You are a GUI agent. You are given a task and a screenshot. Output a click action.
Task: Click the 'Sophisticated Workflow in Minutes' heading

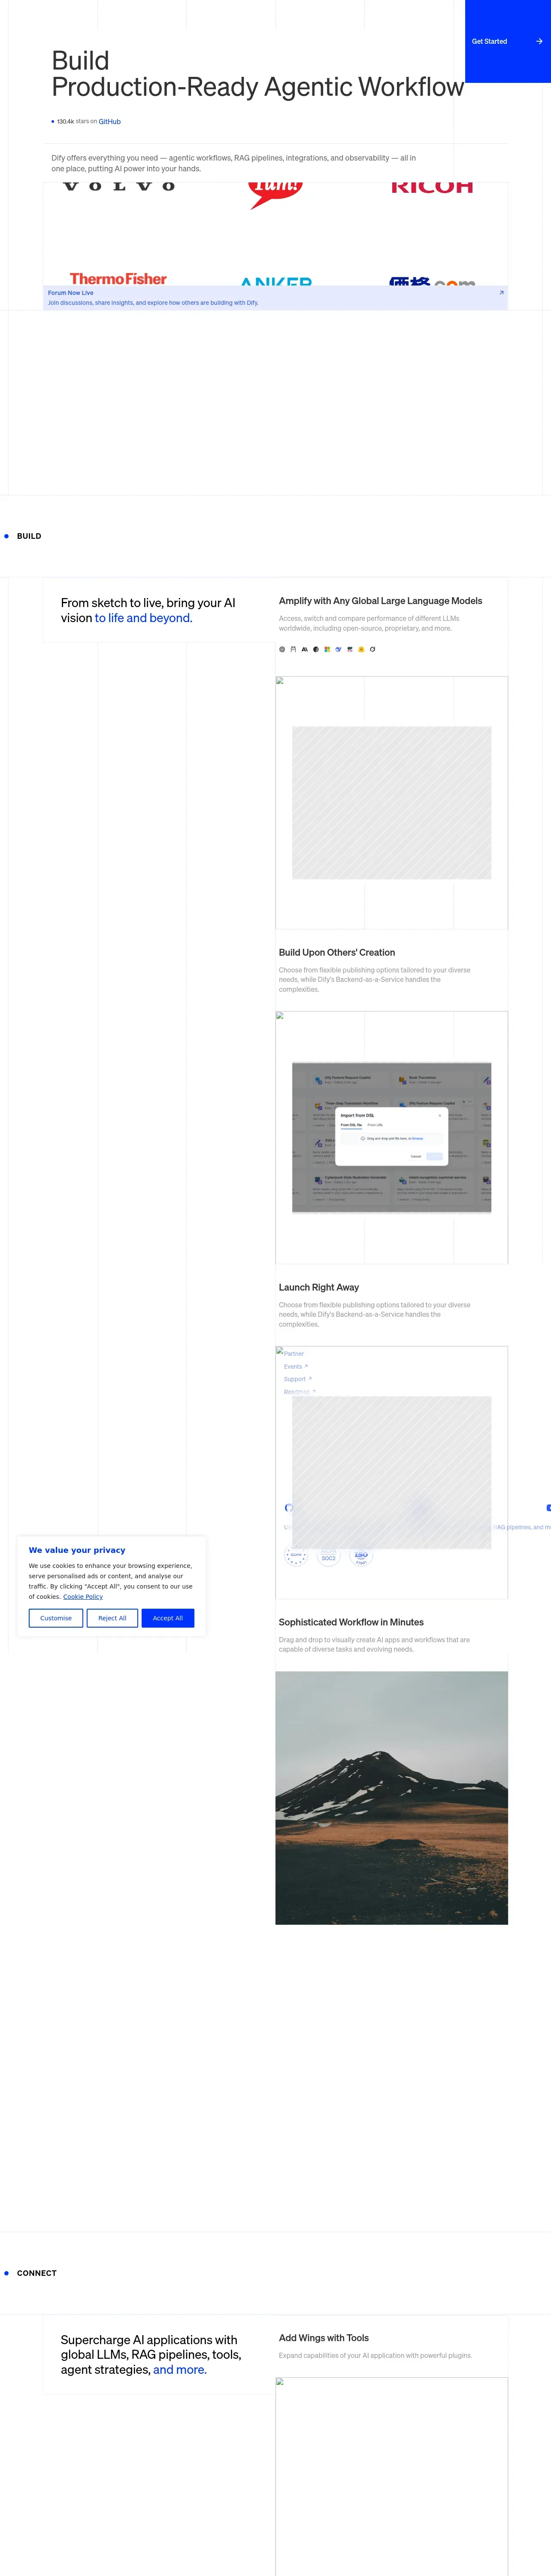[351, 1623]
